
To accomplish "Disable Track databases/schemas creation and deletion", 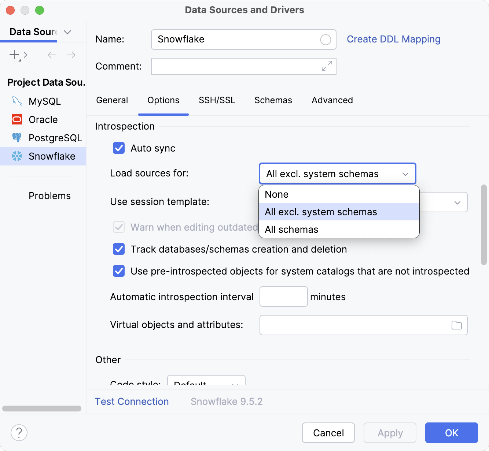I will click(x=118, y=249).
